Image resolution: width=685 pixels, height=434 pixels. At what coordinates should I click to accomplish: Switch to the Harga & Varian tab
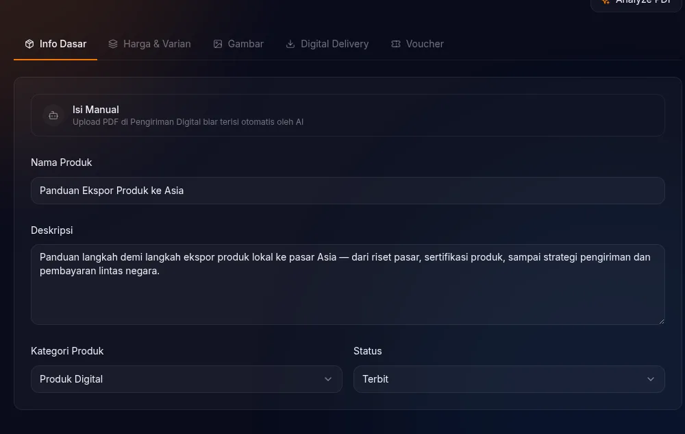149,44
